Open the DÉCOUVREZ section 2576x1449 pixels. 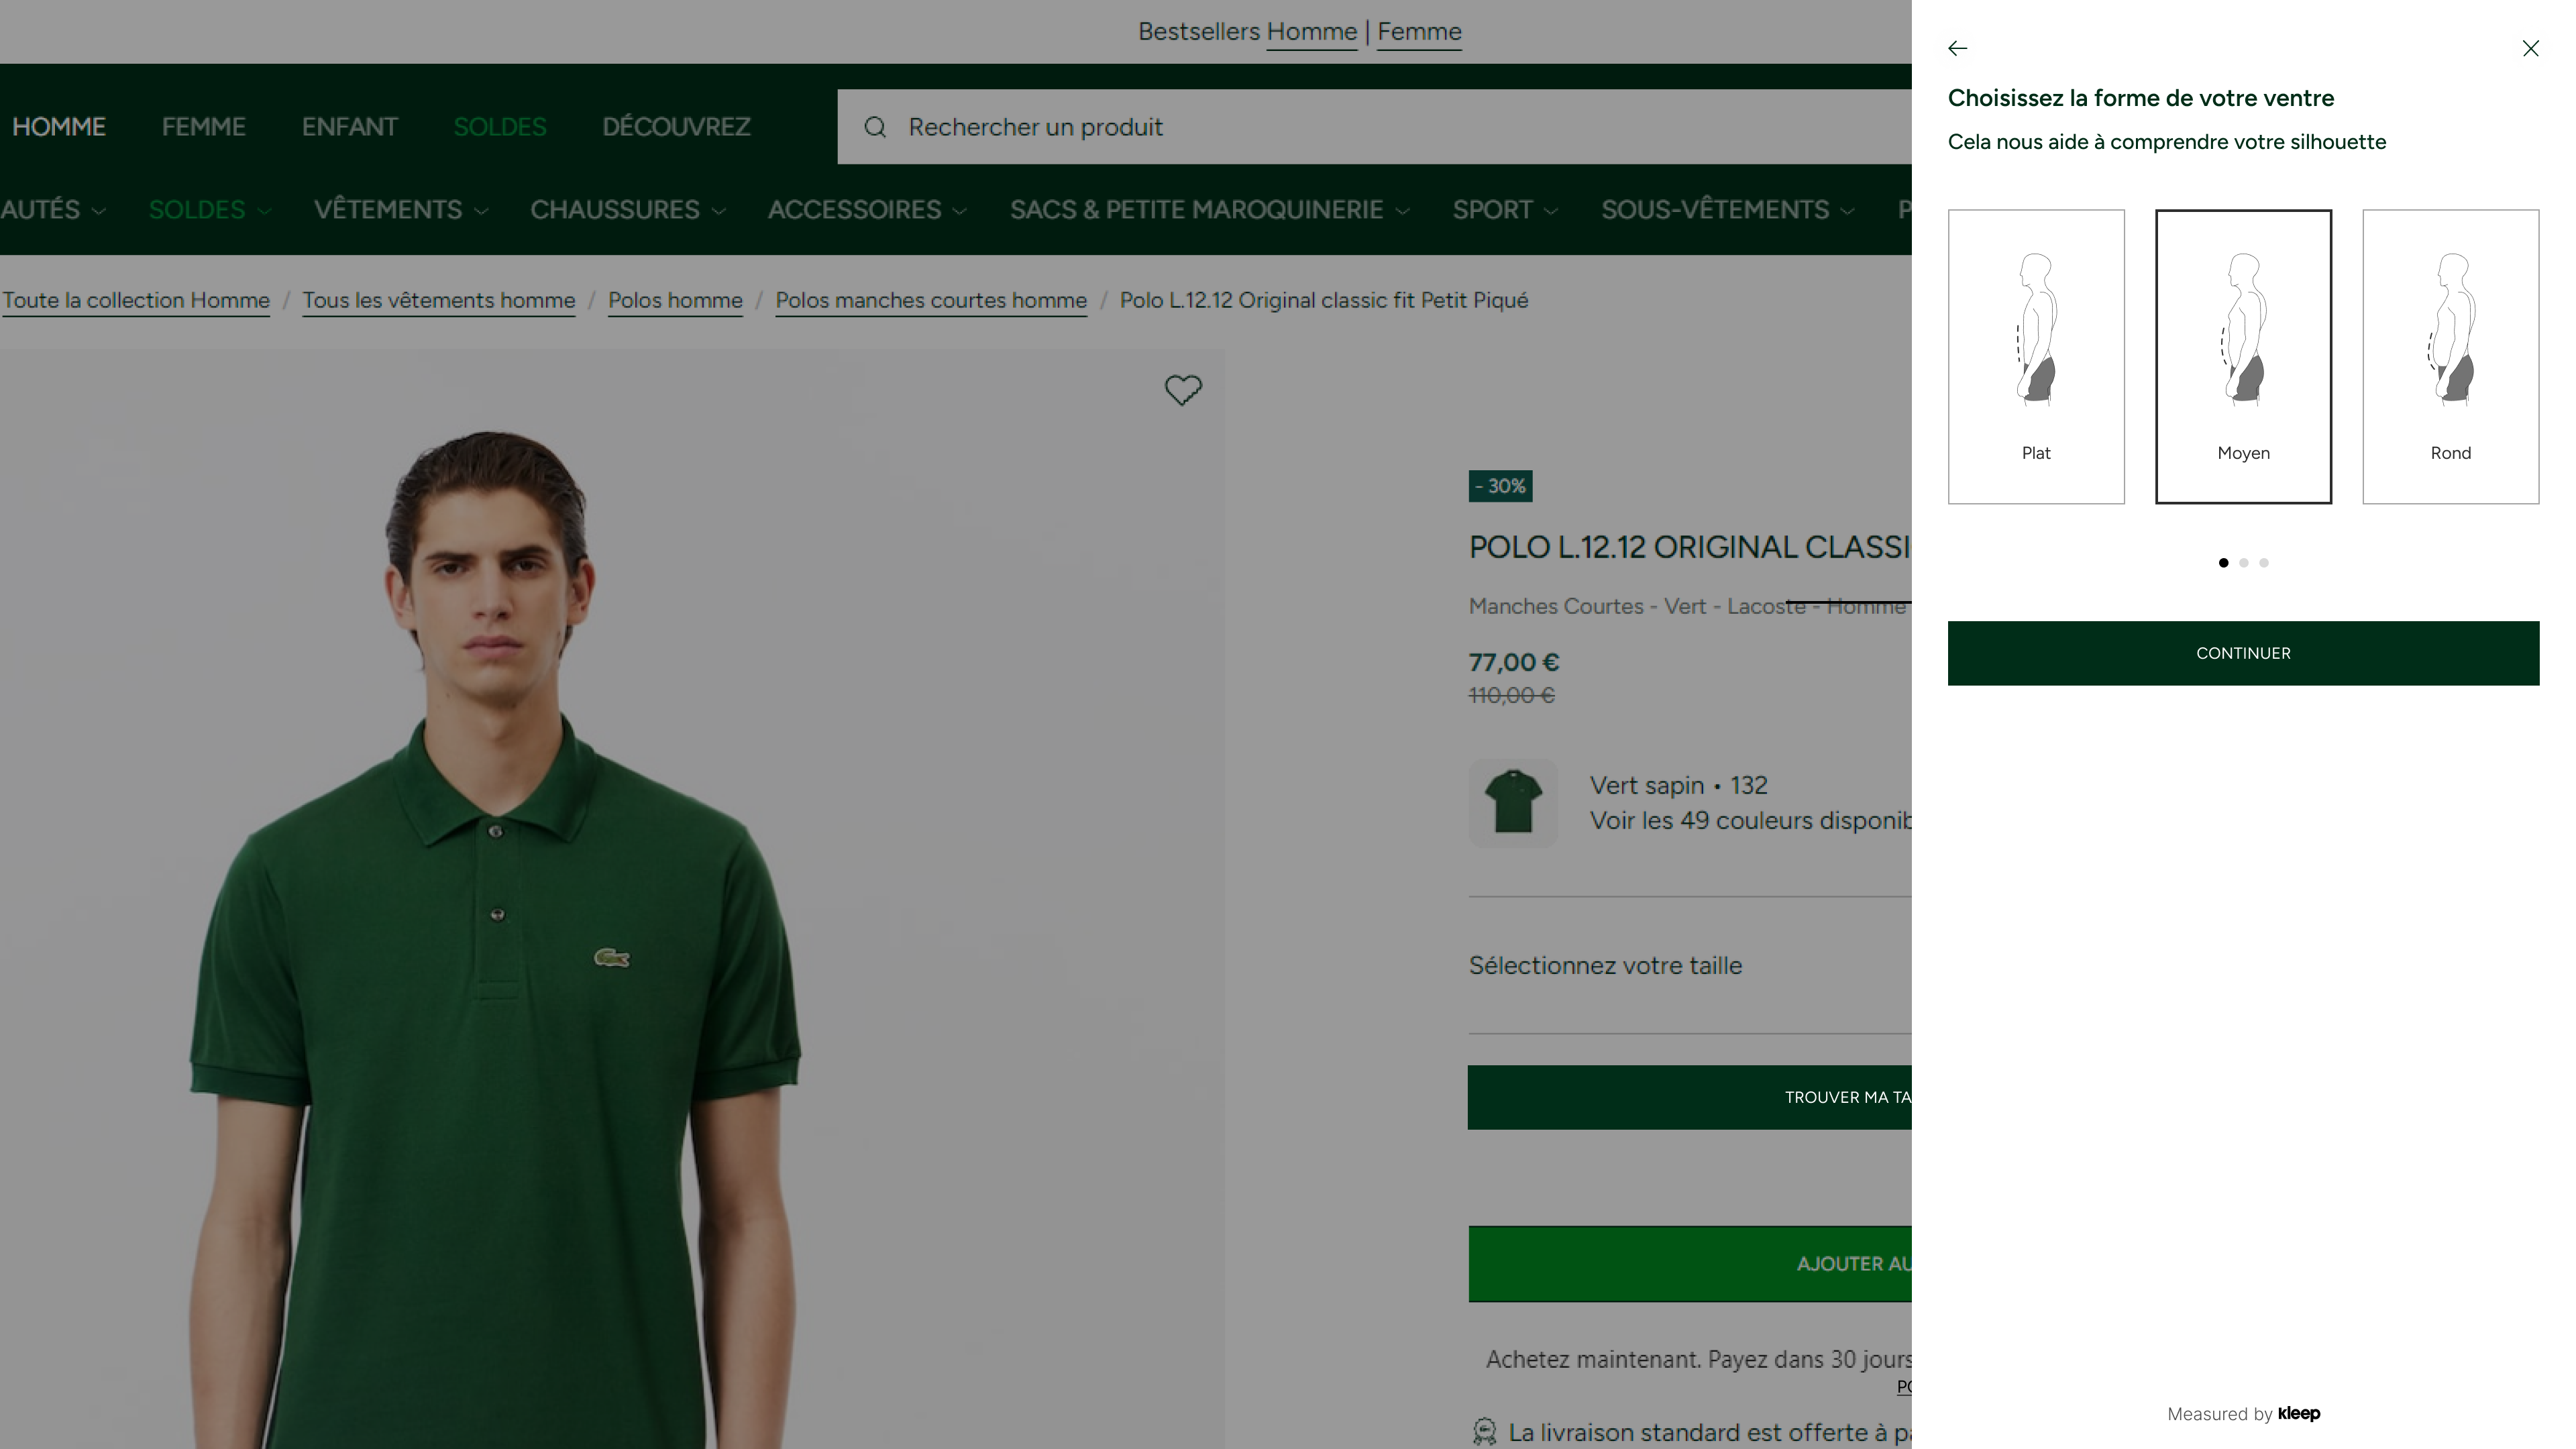[676, 127]
